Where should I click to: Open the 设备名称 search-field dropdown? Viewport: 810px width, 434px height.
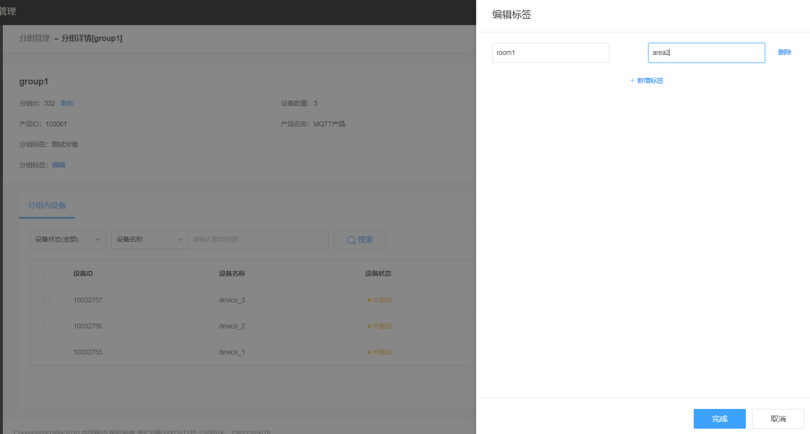point(150,239)
